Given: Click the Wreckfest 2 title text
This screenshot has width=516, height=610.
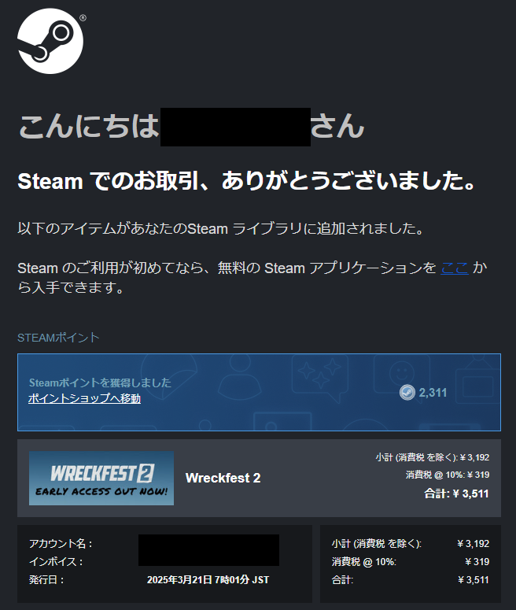Looking at the screenshot, I should (x=223, y=478).
